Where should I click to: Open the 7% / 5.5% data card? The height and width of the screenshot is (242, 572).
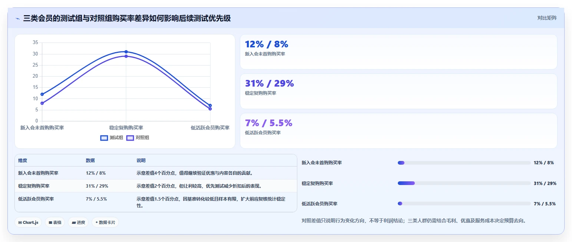pyautogui.click(x=399, y=131)
